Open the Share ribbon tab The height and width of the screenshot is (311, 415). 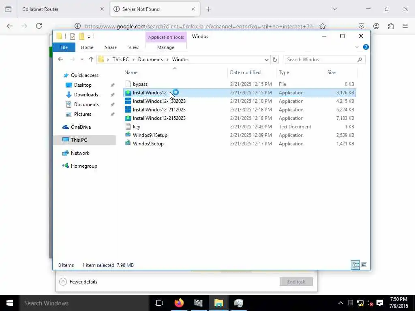click(111, 47)
